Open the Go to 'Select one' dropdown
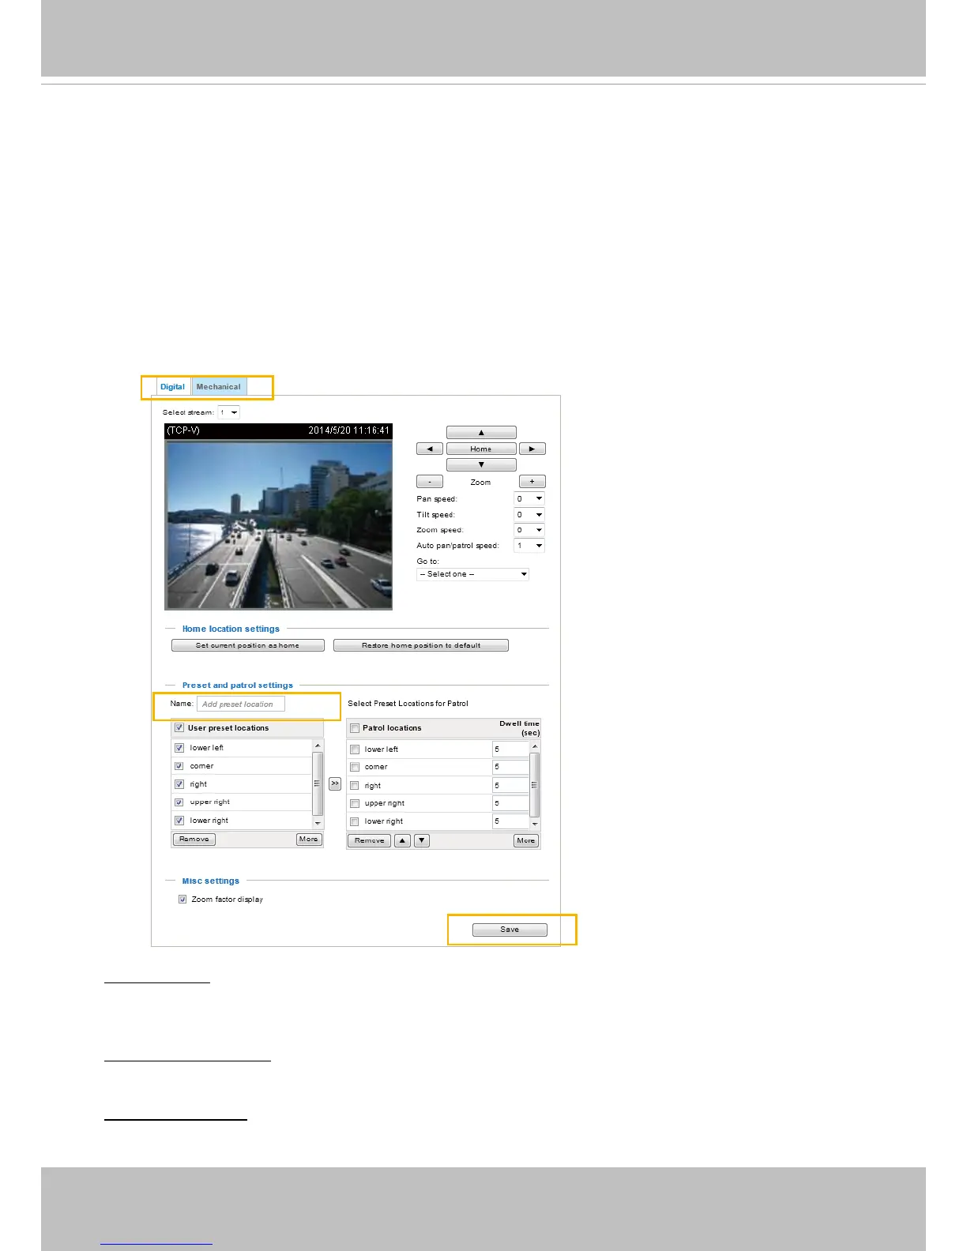The height and width of the screenshot is (1251, 967). 472,574
